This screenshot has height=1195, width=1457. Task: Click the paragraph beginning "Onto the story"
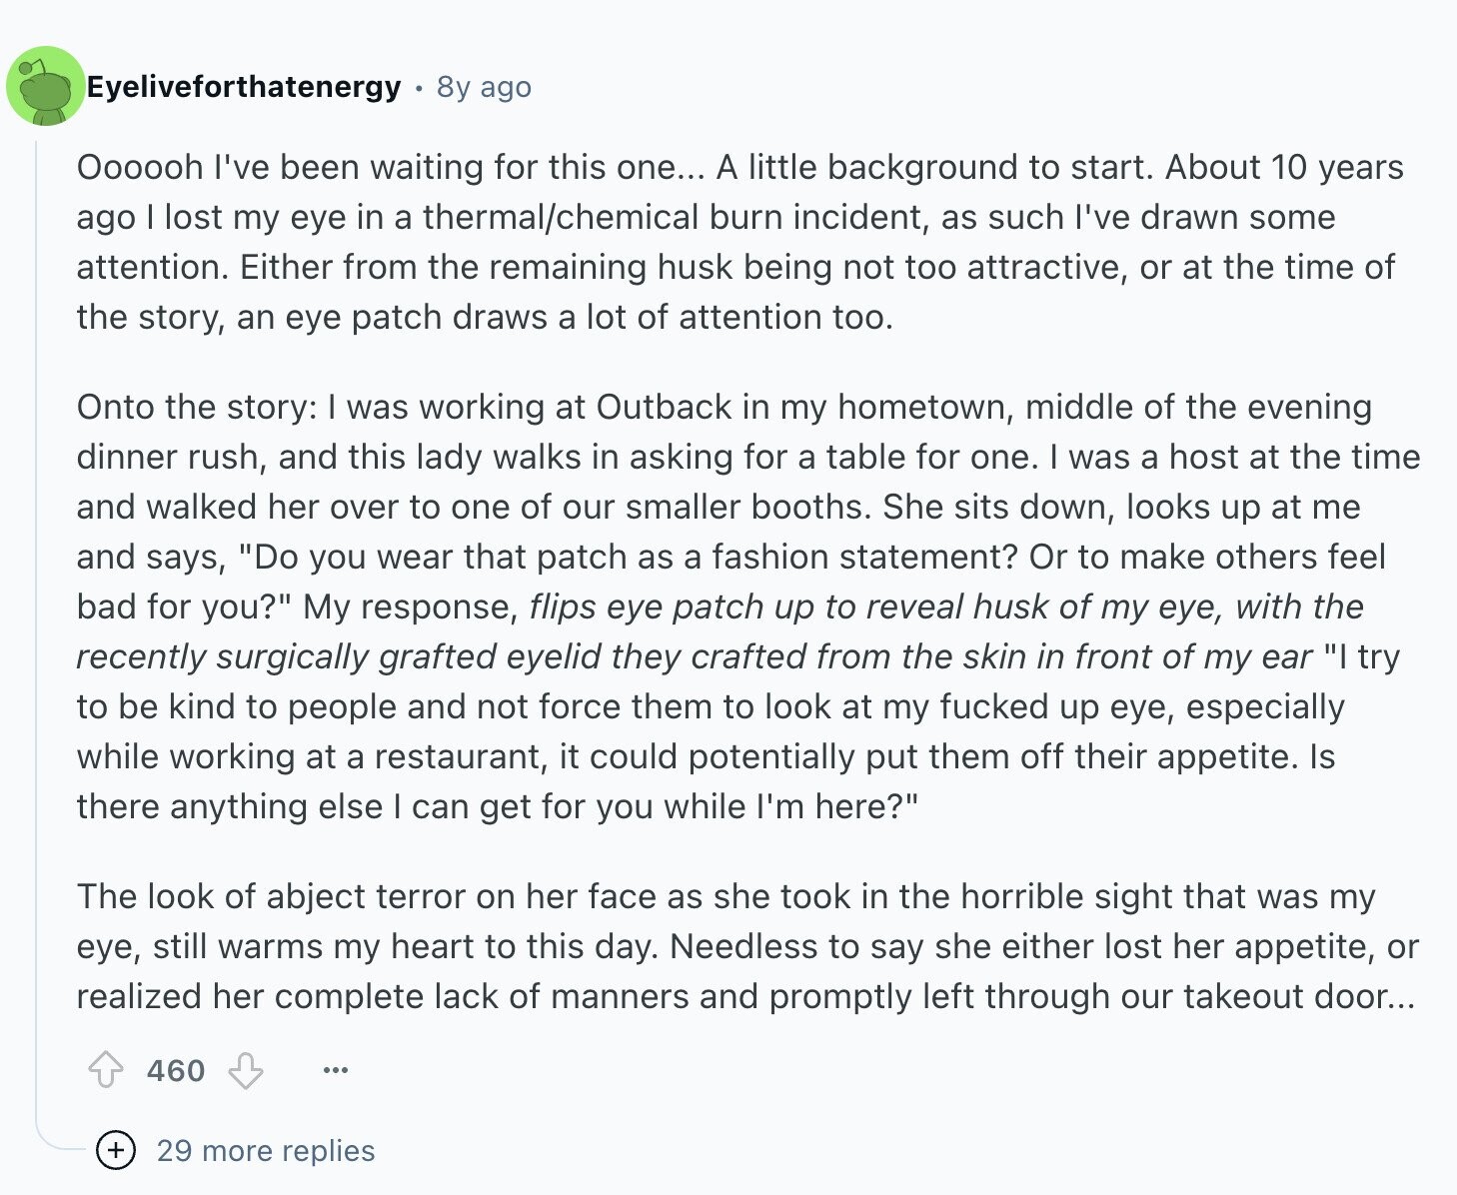point(748,606)
